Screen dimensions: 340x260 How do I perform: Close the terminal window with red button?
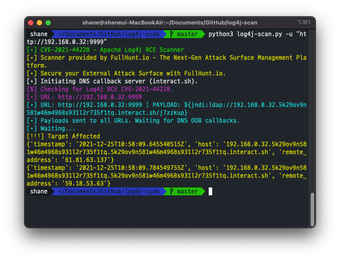point(31,23)
